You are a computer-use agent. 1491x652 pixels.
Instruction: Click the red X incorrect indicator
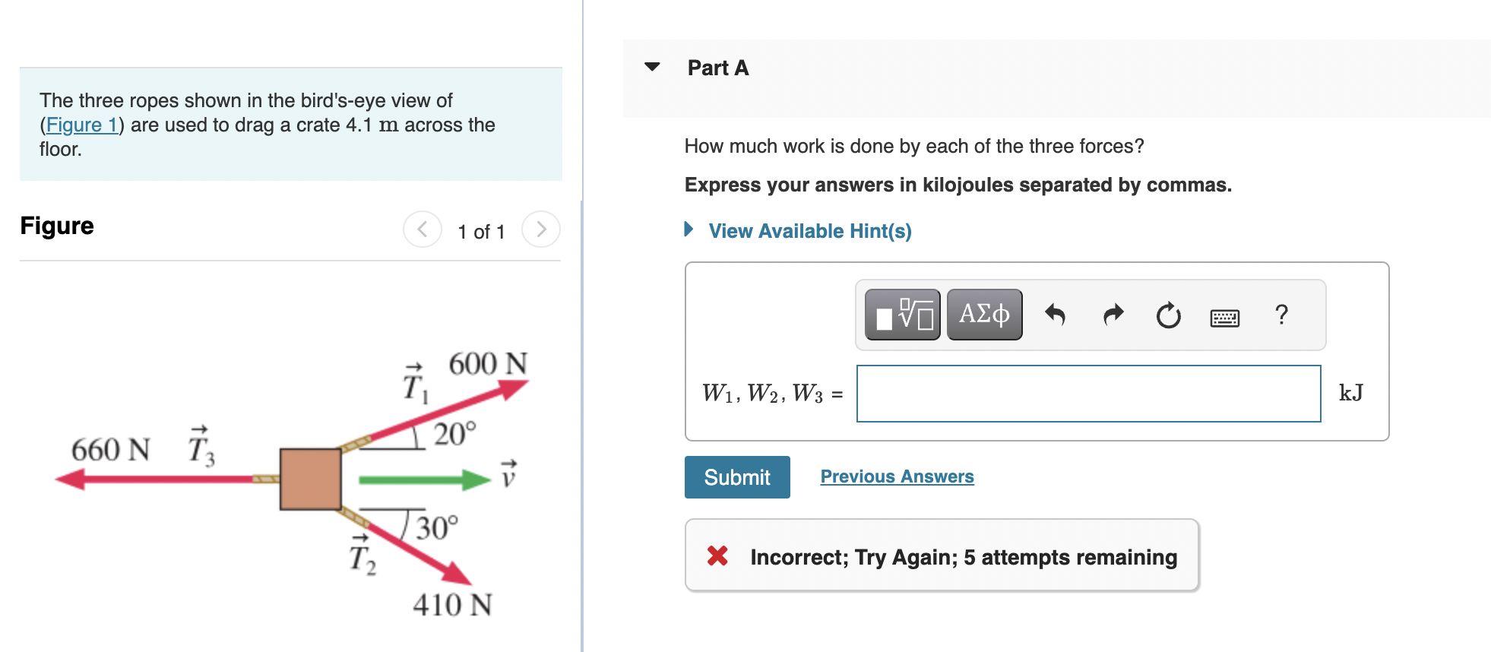point(717,556)
